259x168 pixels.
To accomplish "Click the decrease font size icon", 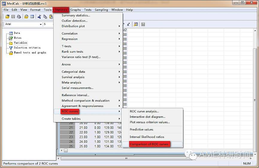I will pyautogui.click(x=128, y=25).
